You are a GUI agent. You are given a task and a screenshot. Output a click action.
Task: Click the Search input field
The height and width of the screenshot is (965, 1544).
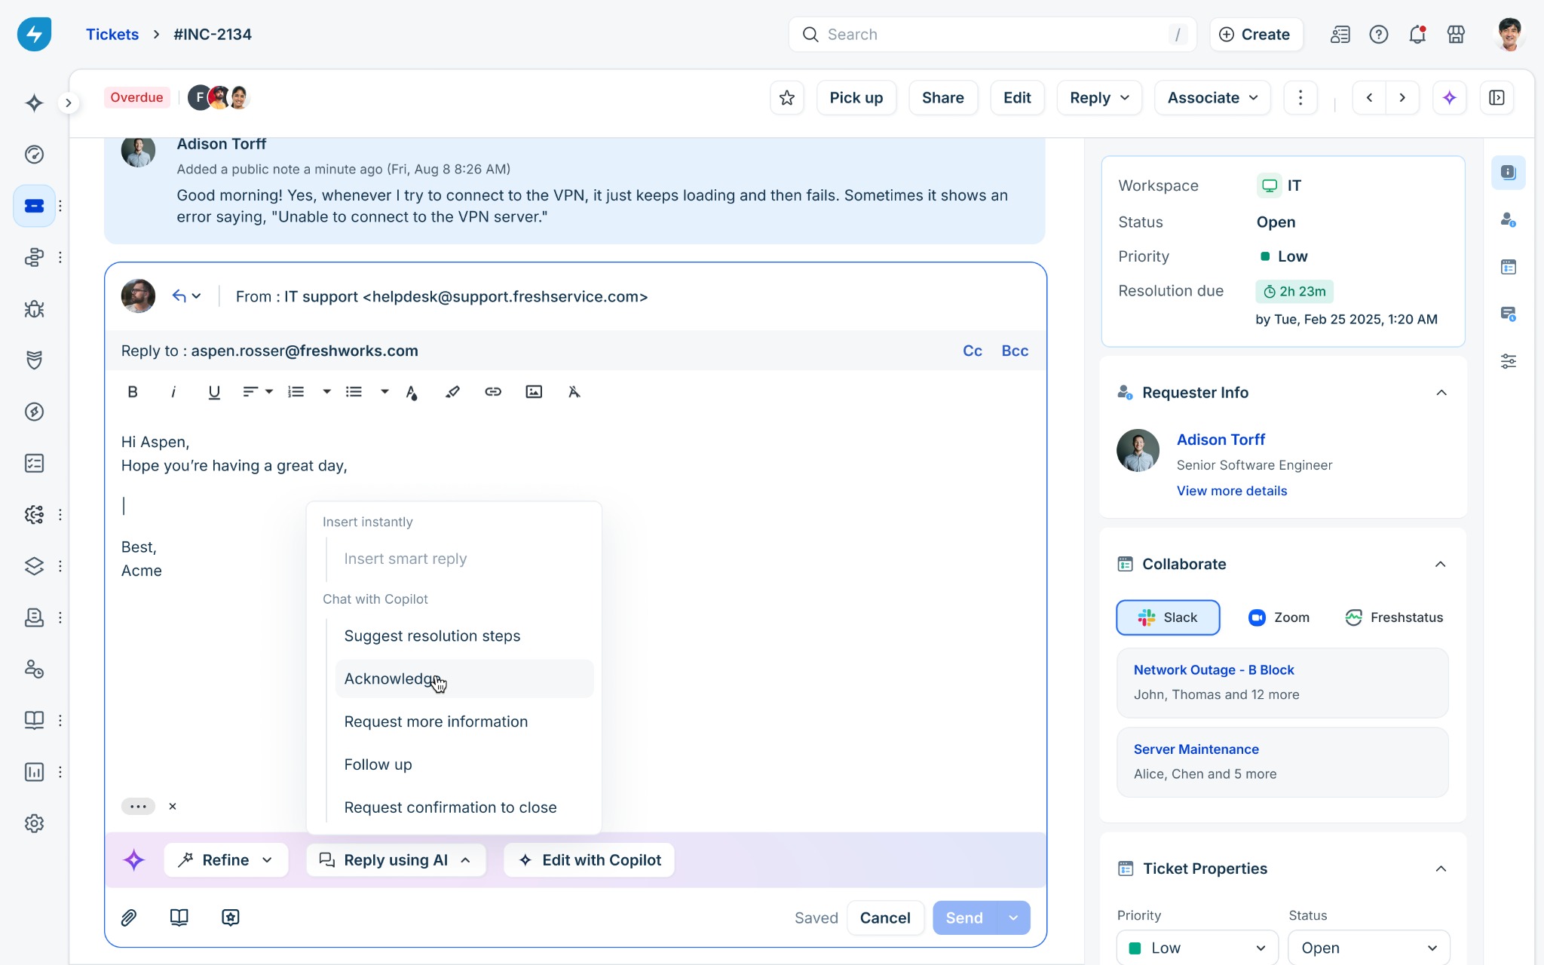[x=992, y=35]
